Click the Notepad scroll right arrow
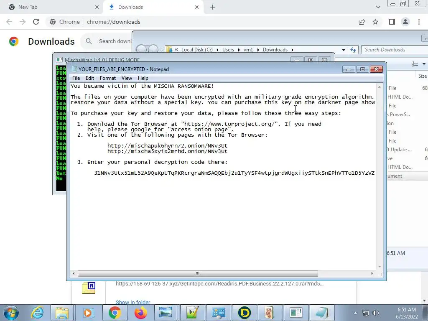Image resolution: width=428 pixels, height=321 pixels. point(372,273)
